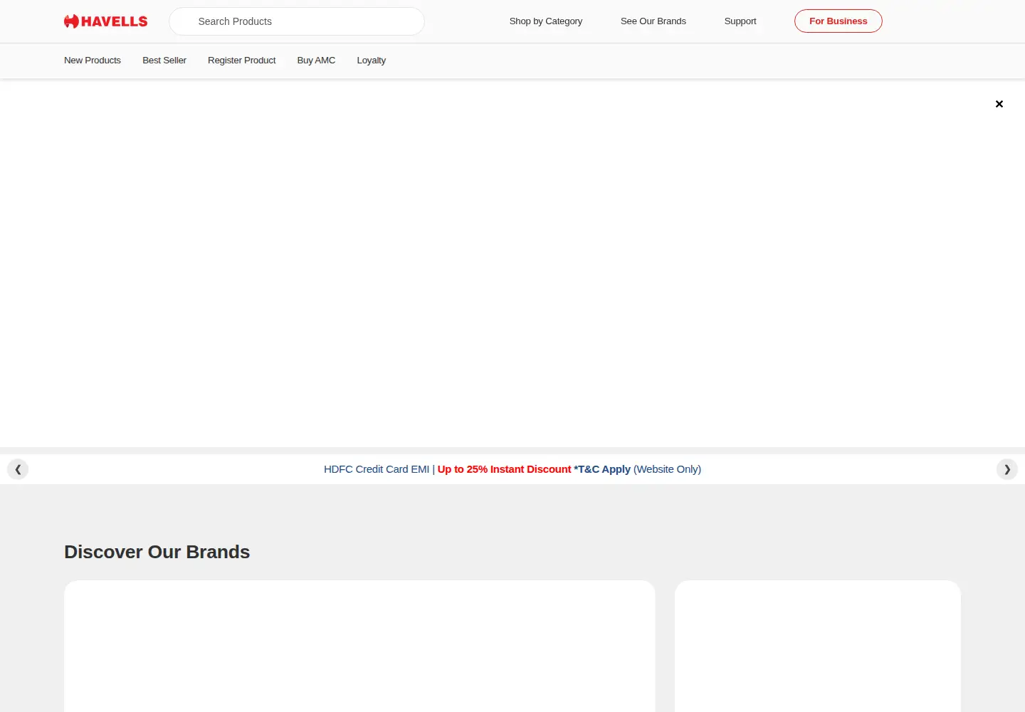1025x712 pixels.
Task: Open See Our Brands menu
Action: [653, 21]
